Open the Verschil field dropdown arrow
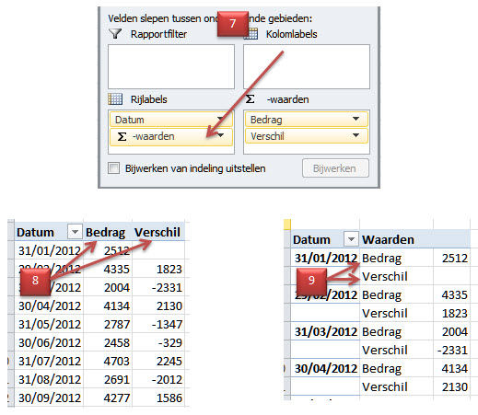Screen dimensions: 478x415 click(356, 135)
